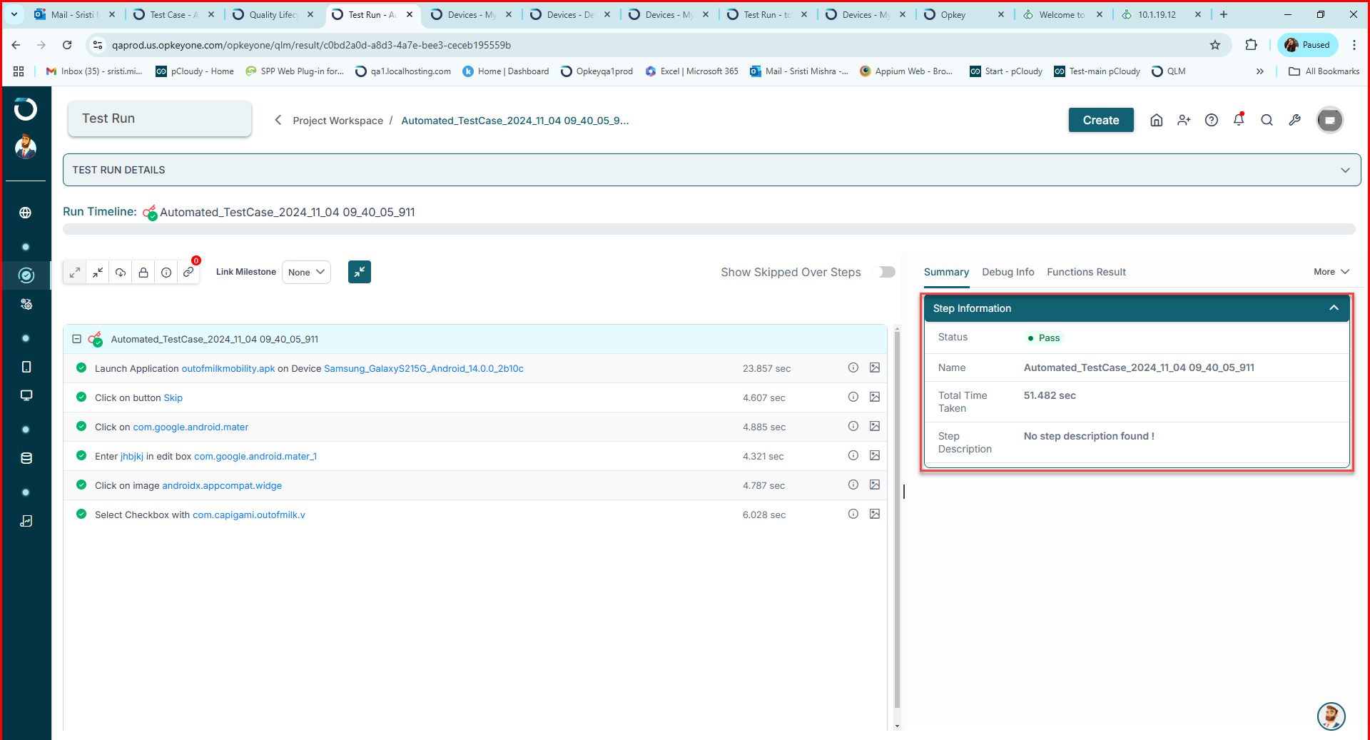Open the QLM bookmark

(1169, 71)
